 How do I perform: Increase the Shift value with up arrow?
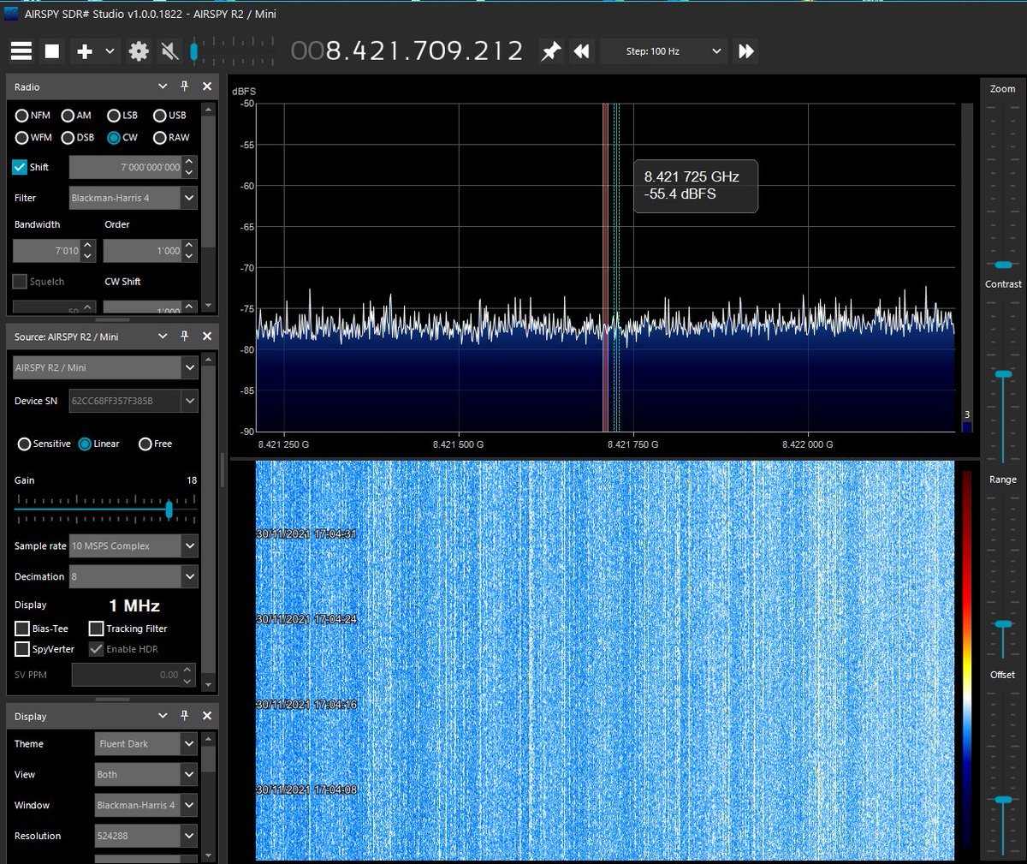[189, 161]
